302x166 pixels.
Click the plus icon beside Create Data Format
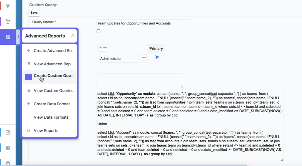tap(28, 104)
